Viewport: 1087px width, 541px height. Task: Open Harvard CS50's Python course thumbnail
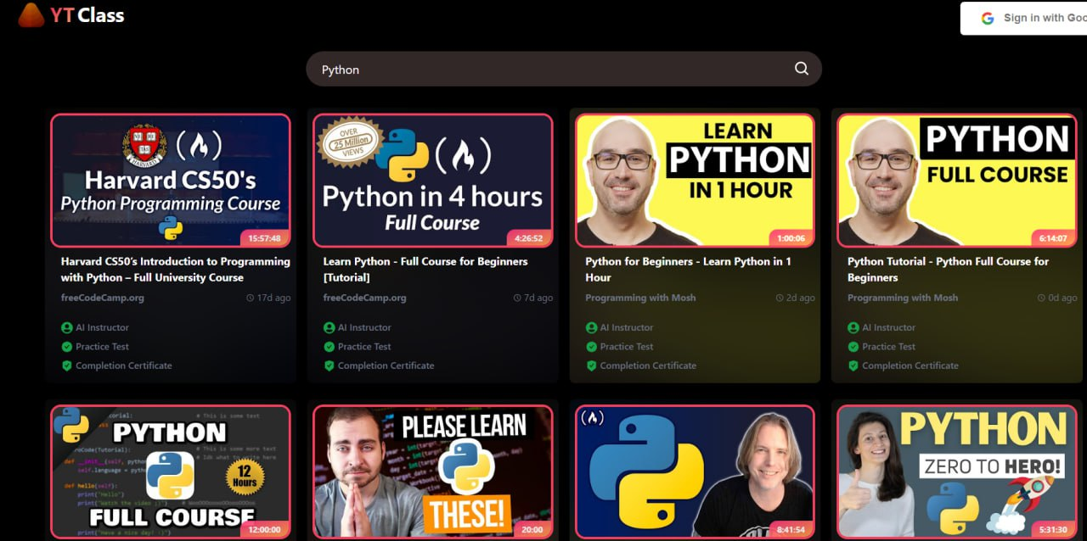point(171,181)
